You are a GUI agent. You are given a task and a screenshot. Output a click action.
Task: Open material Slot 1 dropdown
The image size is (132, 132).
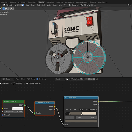pos(60,79)
